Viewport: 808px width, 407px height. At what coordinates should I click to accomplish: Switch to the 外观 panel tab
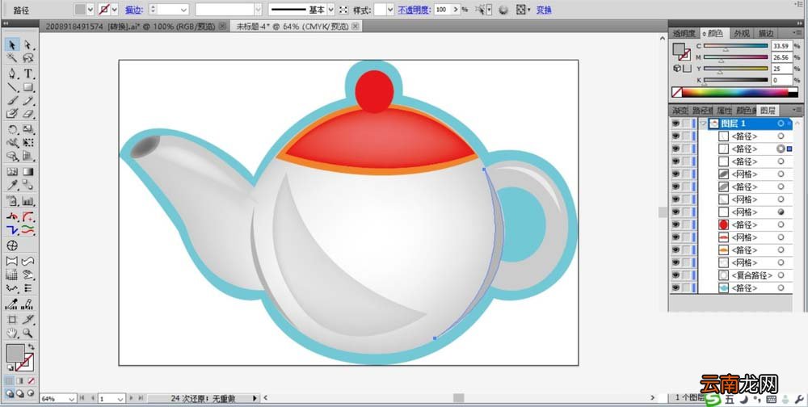tap(742, 33)
